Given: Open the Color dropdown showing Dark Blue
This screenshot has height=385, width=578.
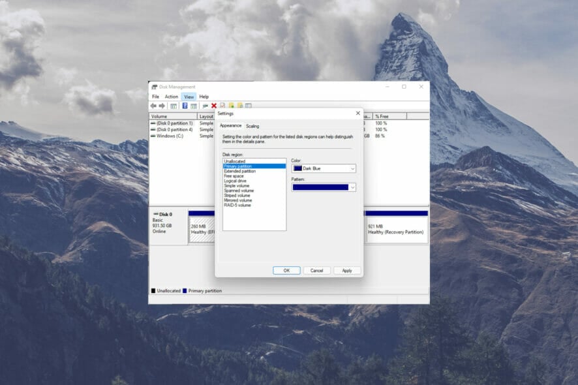Looking at the screenshot, I should [x=352, y=168].
